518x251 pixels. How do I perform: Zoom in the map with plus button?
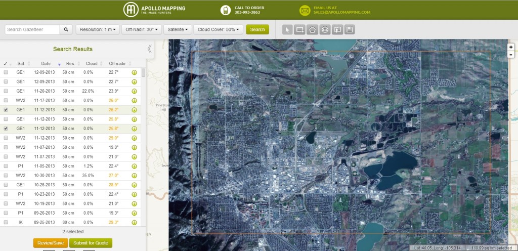tap(511, 47)
